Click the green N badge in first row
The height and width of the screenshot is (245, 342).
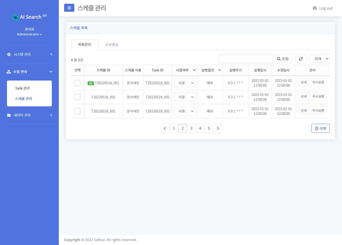(91, 83)
